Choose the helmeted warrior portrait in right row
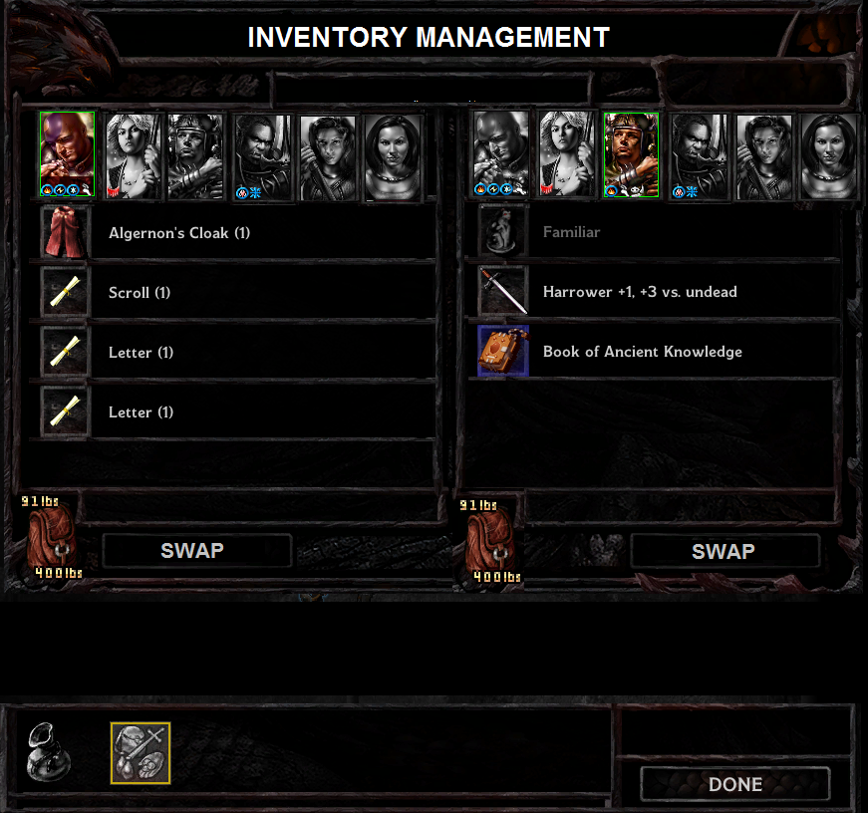This screenshot has height=813, width=868. pos(631,154)
